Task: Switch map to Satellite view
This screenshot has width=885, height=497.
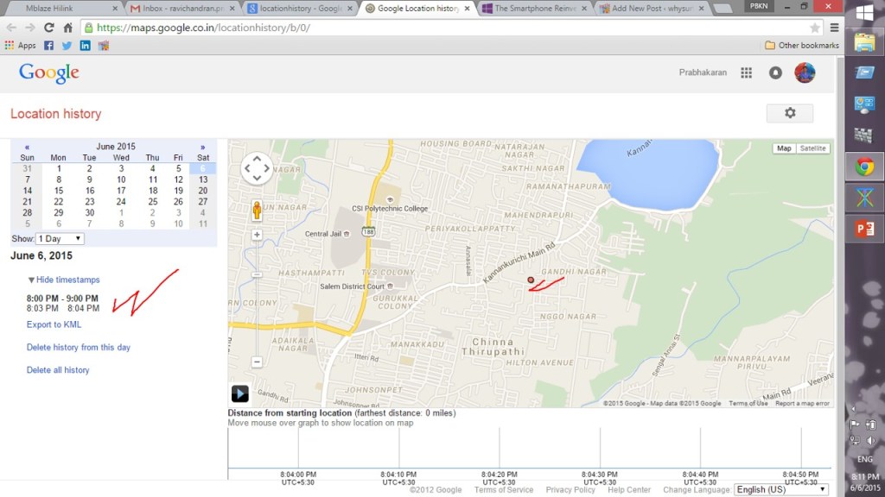Action: point(812,148)
